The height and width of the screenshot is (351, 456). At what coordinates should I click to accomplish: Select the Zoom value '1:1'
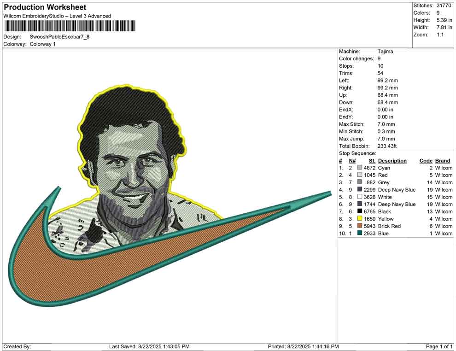(440, 35)
